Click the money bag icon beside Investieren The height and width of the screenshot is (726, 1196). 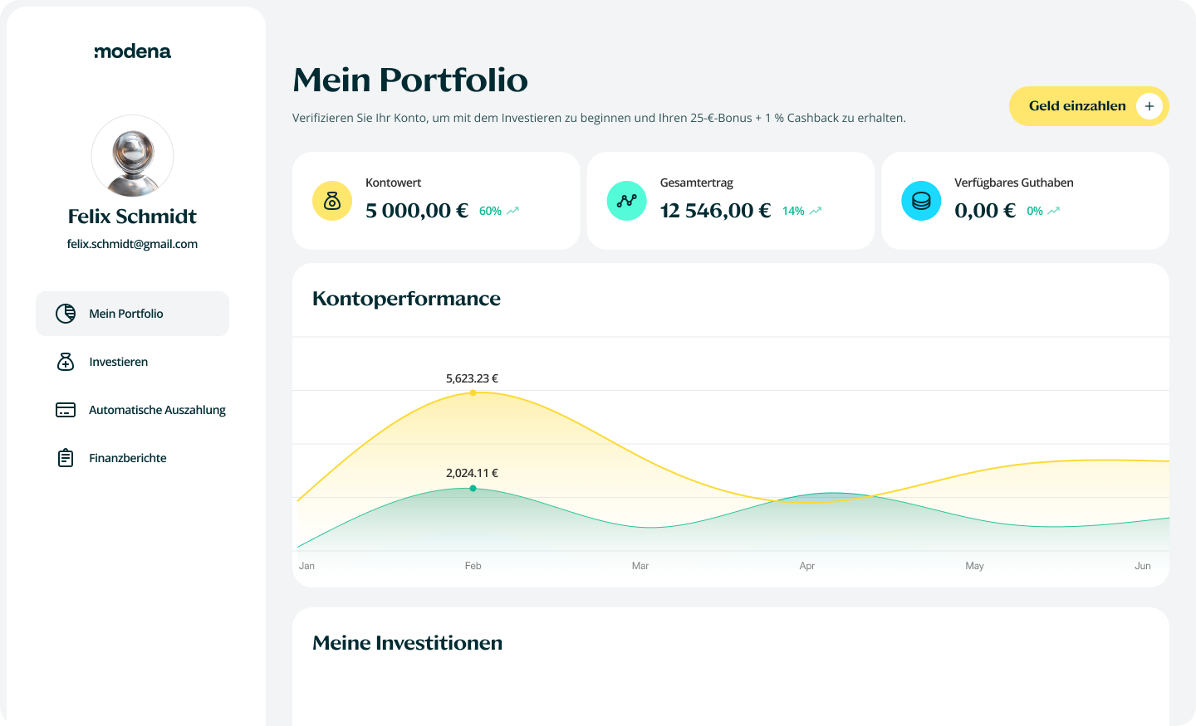click(x=66, y=362)
